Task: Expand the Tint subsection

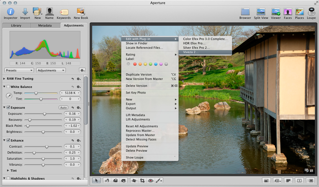Action: (8, 171)
